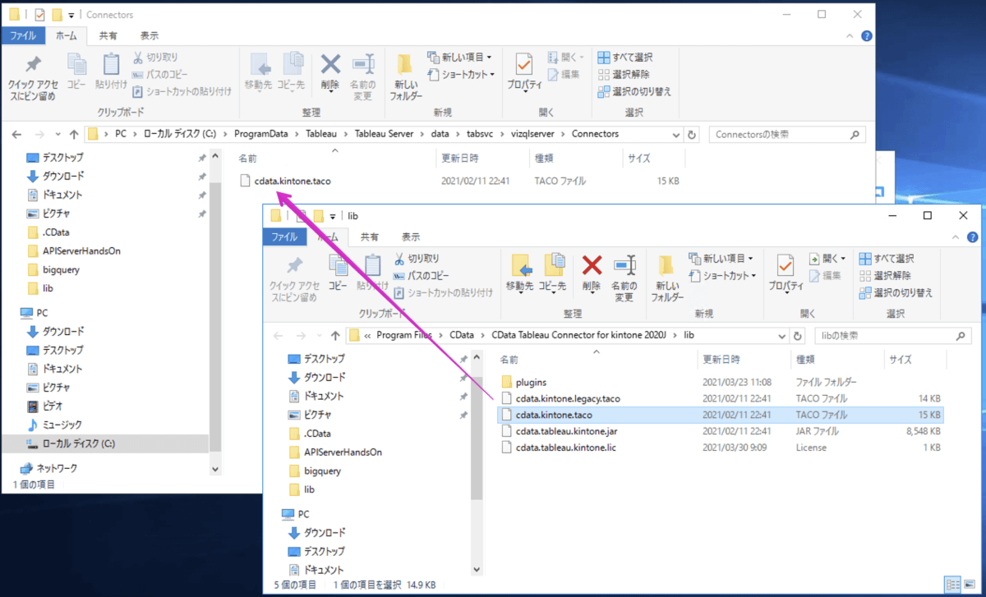The width and height of the screenshot is (986, 597).
Task: Click the Copy icon in Connectors window ribbon
Action: click(76, 71)
